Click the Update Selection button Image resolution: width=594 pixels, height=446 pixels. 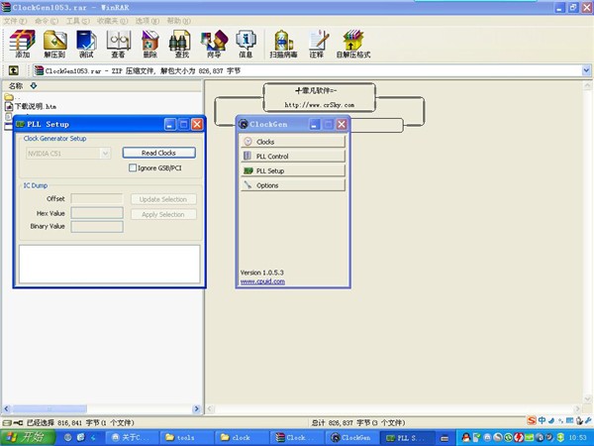coord(163,199)
